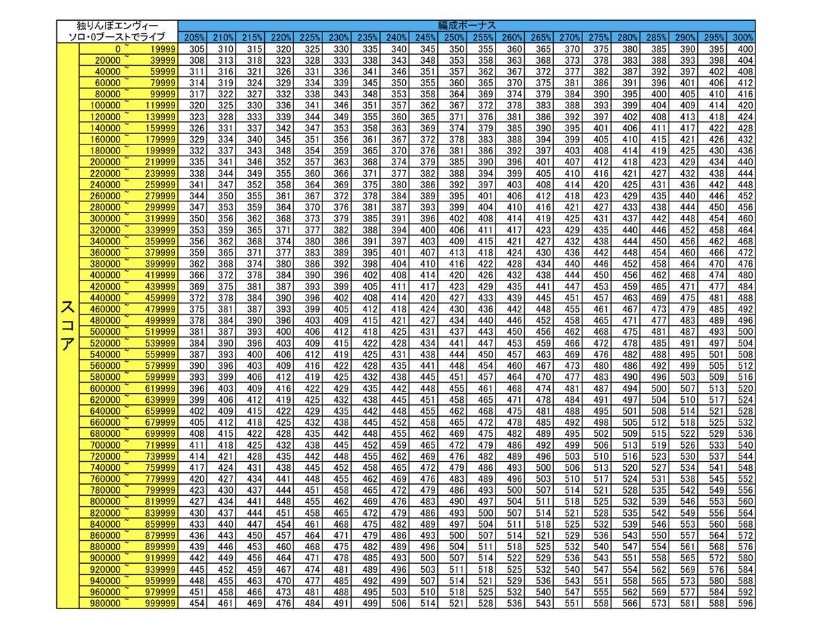Select the 210% column header
Viewport: 834px width, 625px height.
[221, 37]
